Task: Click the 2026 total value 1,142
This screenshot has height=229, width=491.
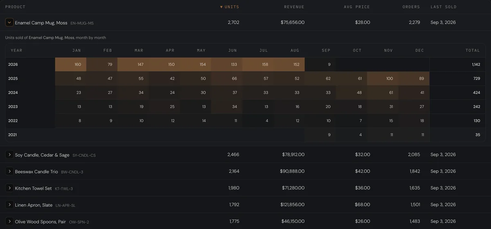Action: coord(475,64)
